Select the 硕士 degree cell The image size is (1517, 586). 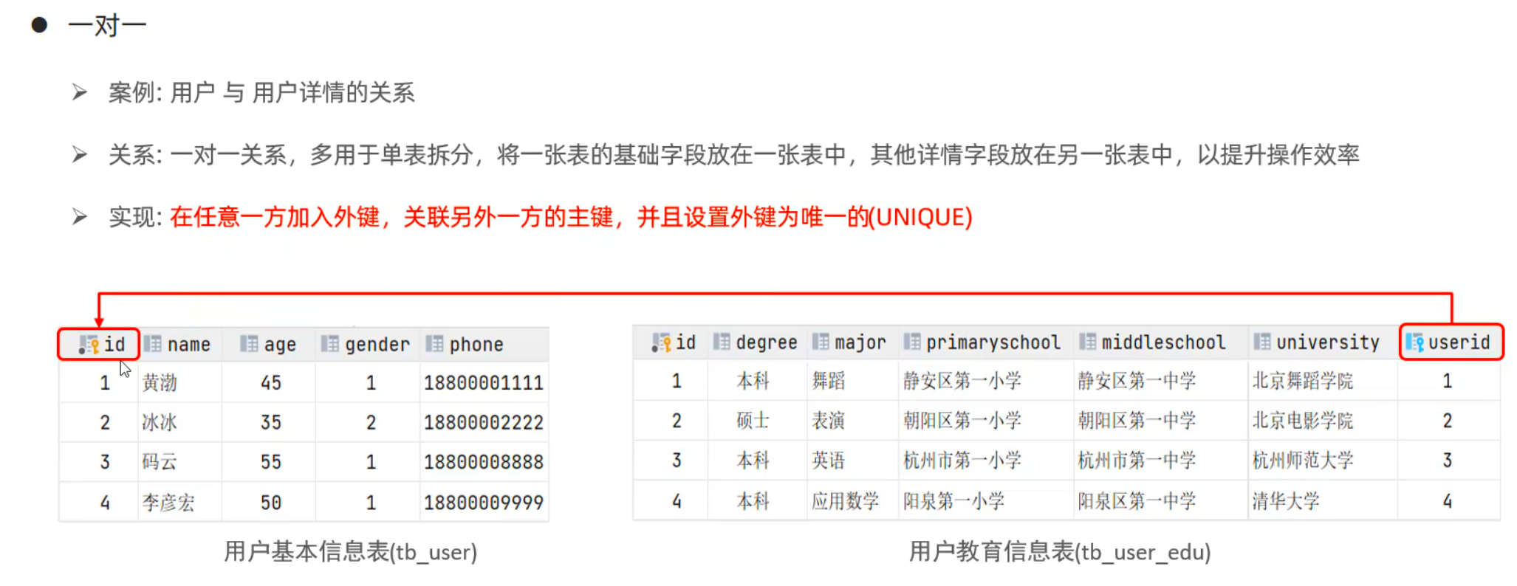click(x=753, y=421)
